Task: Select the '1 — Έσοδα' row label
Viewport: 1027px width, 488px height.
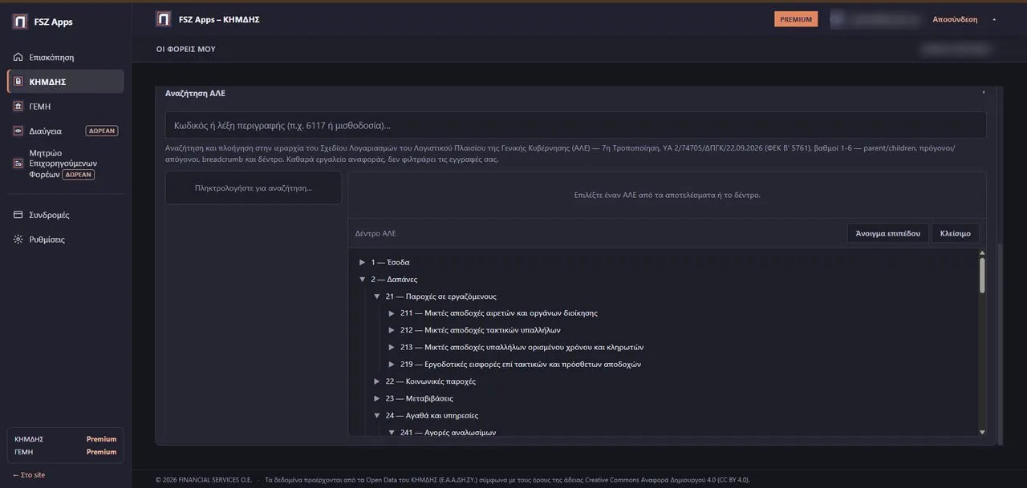Action: (x=390, y=262)
